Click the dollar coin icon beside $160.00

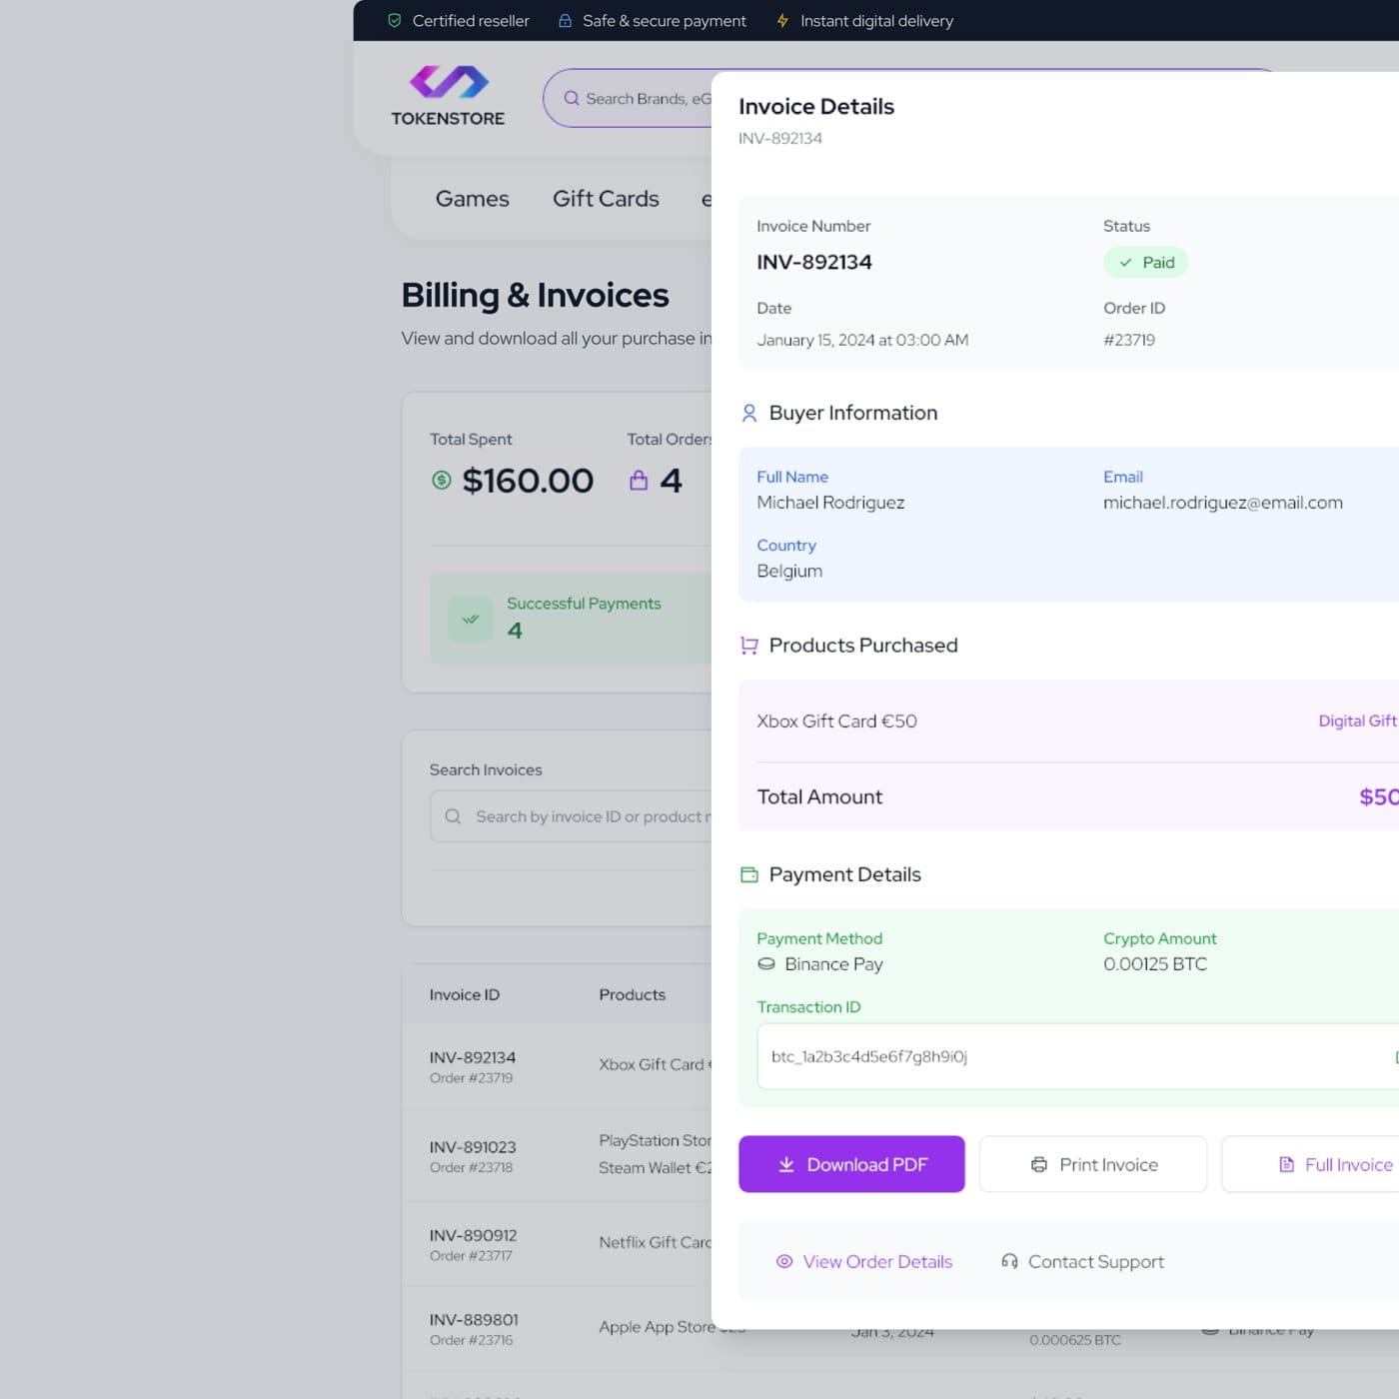click(x=441, y=481)
